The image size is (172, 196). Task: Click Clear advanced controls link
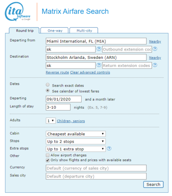[x=90, y=72]
